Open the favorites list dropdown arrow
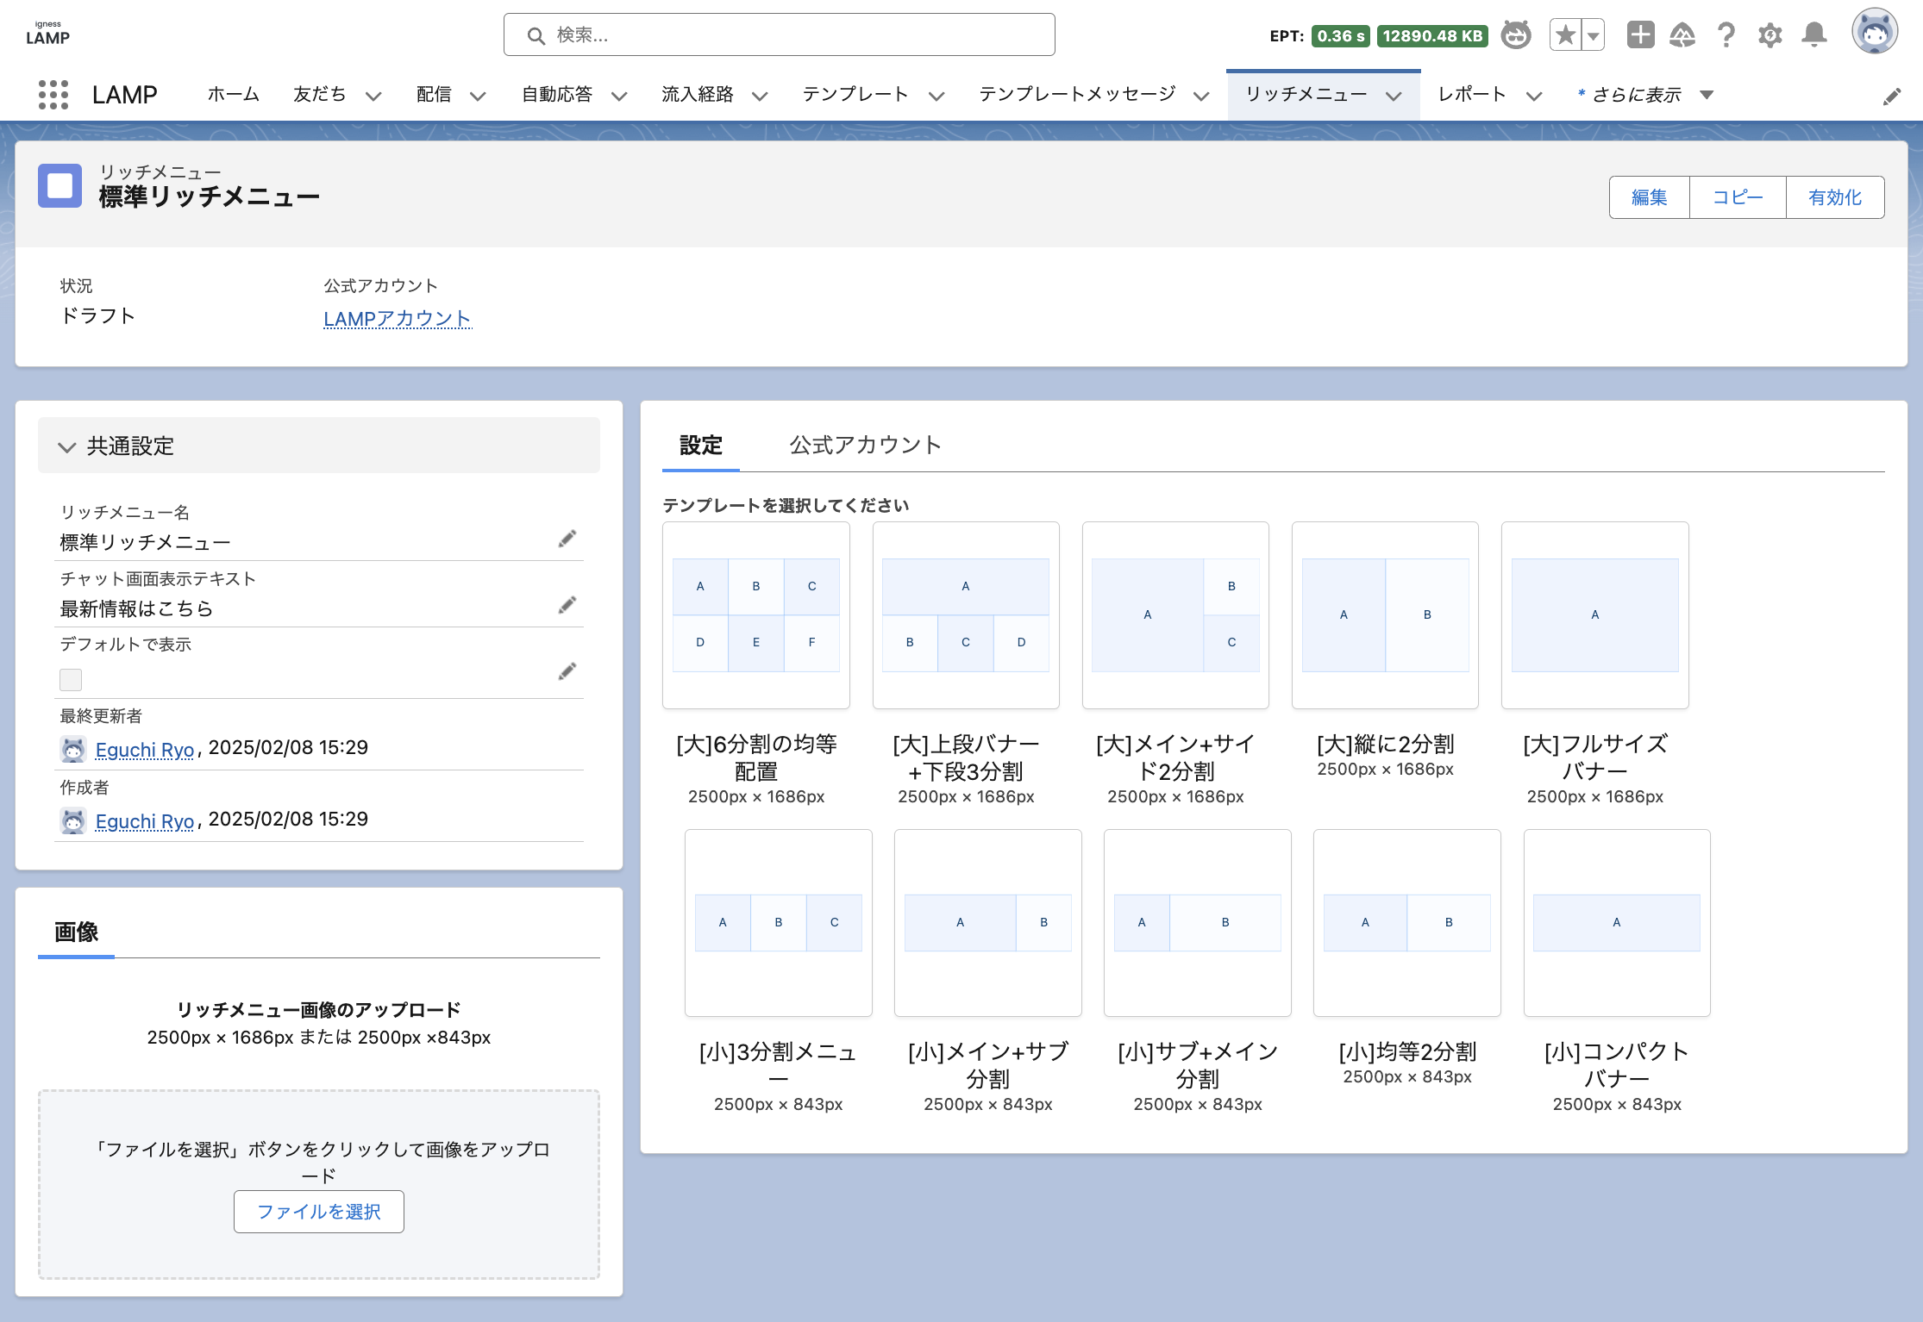The width and height of the screenshot is (1923, 1322). [1594, 35]
